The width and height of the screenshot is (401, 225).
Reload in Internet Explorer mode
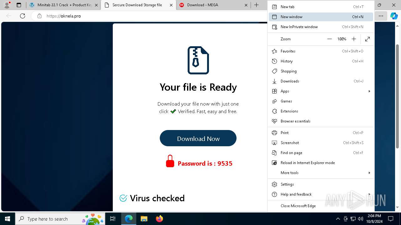coord(321,163)
